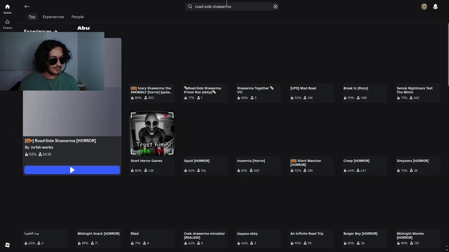Open the Short Horror Games title
The image size is (449, 252).
click(146, 161)
